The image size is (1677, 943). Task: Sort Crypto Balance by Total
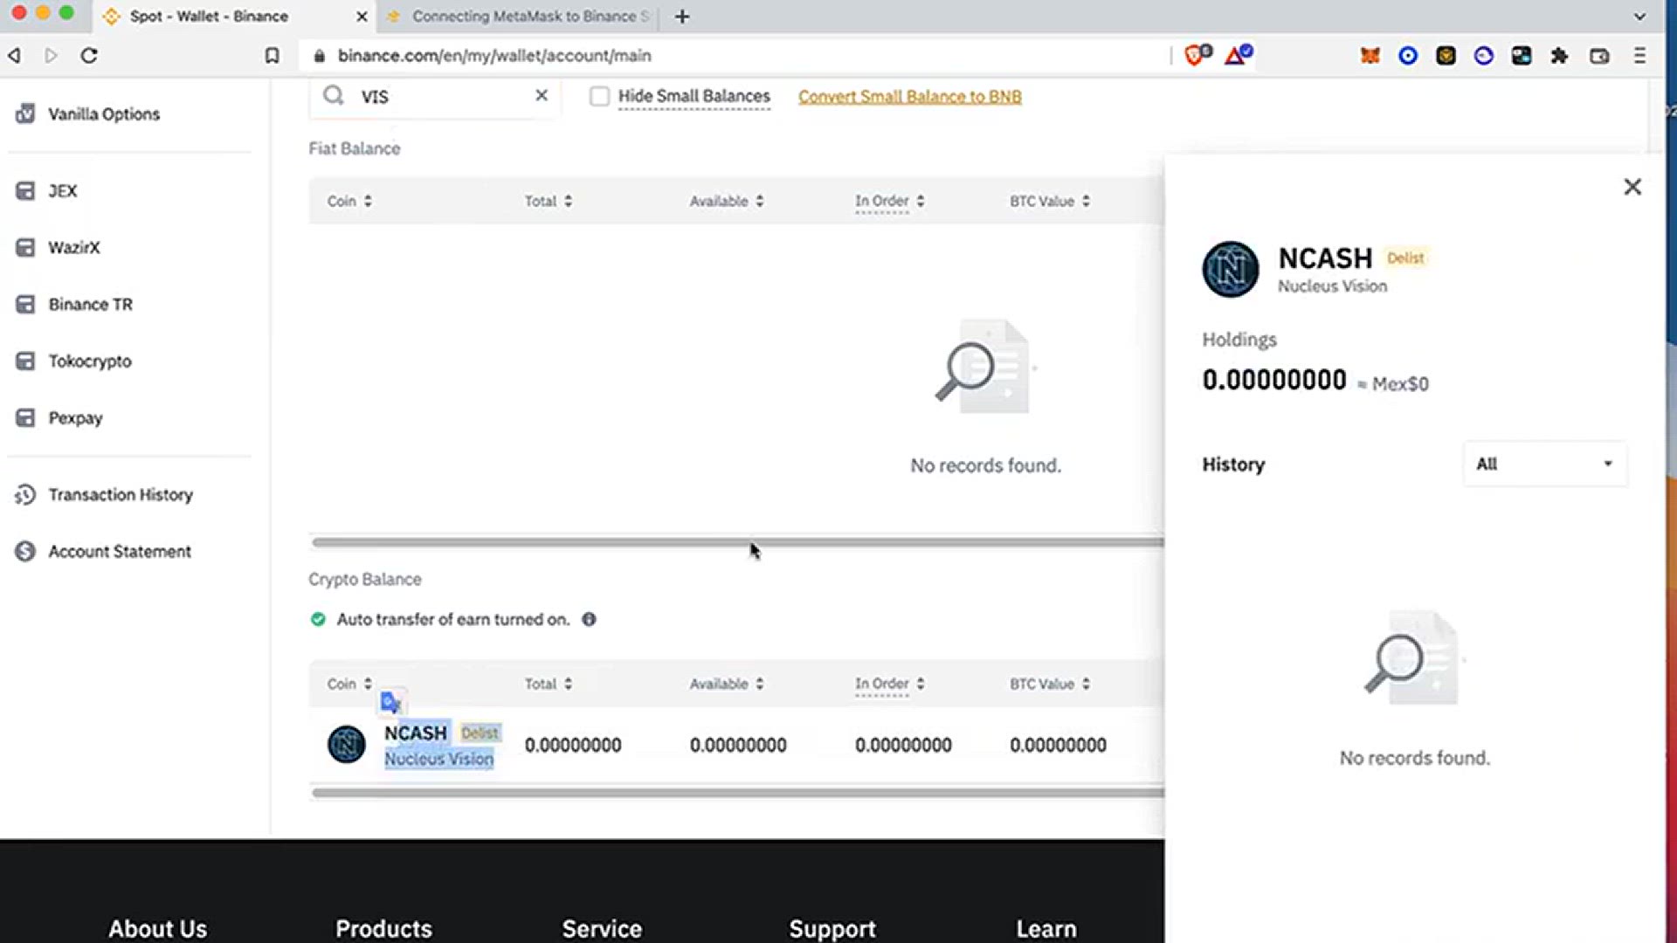tap(549, 684)
